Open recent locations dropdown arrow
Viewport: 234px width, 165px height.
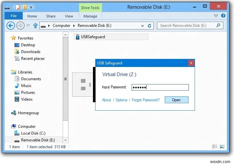(28, 26)
